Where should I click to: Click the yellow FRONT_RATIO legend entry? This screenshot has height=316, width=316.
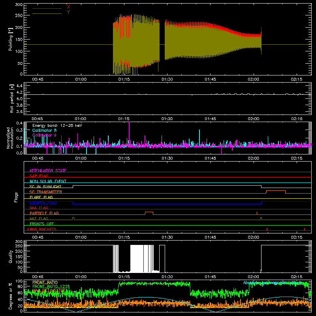coord(45,282)
